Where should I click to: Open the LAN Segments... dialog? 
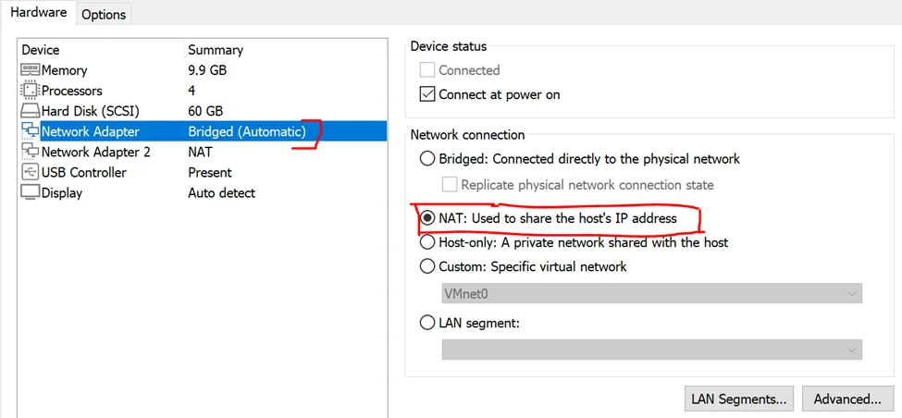pyautogui.click(x=739, y=399)
